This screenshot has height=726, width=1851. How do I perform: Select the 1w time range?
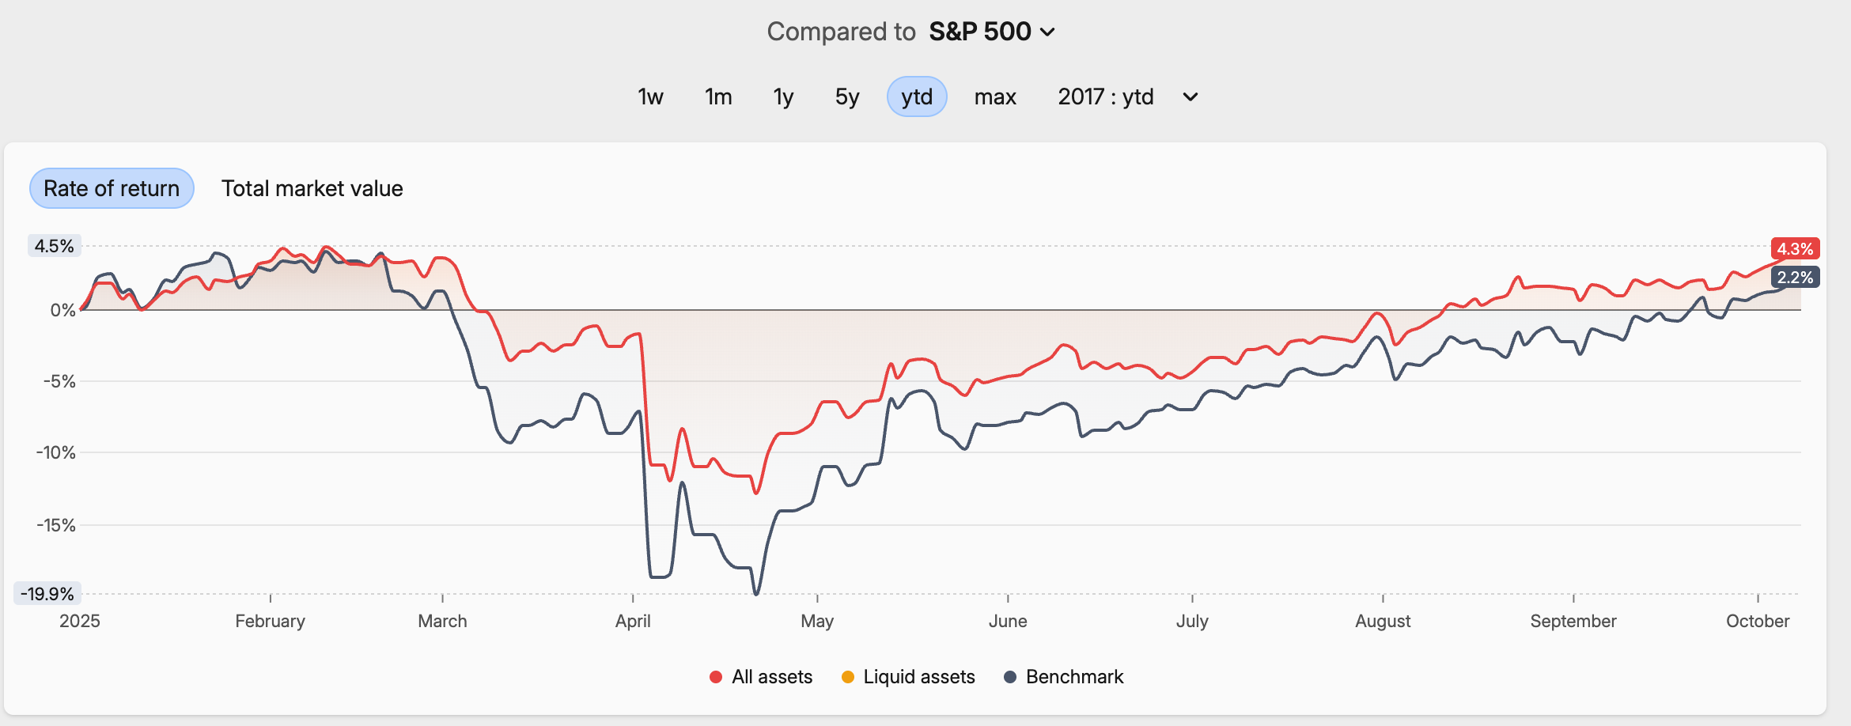(x=650, y=96)
